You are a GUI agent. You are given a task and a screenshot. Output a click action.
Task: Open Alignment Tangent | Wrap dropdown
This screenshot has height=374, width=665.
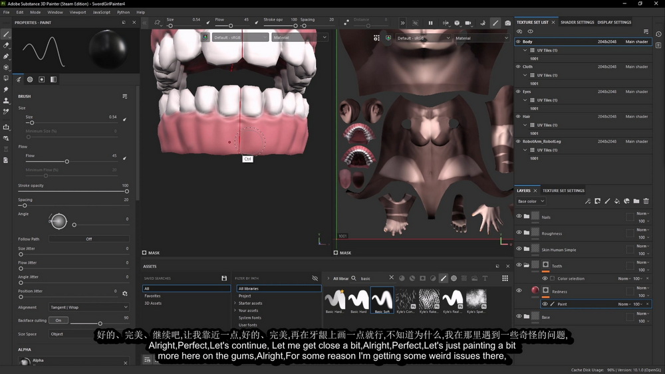(88, 307)
